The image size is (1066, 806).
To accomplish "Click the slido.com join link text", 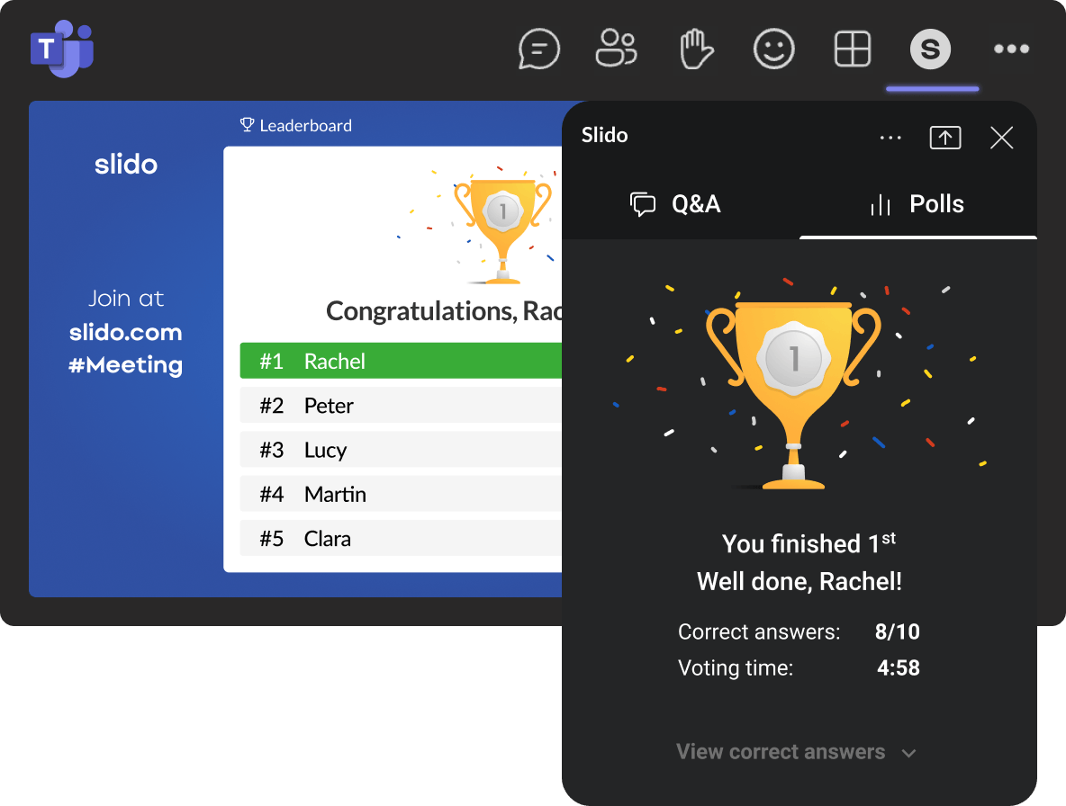I will [x=126, y=332].
